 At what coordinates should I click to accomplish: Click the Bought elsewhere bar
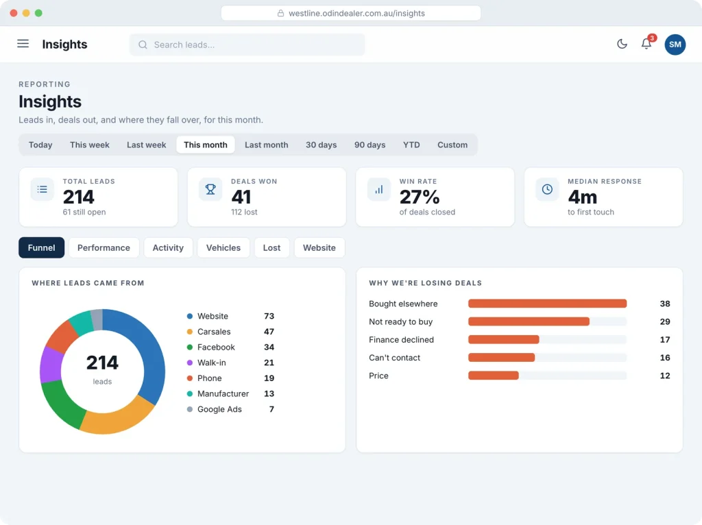[x=547, y=304]
